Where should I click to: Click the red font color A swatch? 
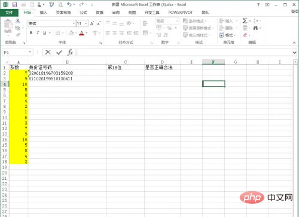point(81,33)
